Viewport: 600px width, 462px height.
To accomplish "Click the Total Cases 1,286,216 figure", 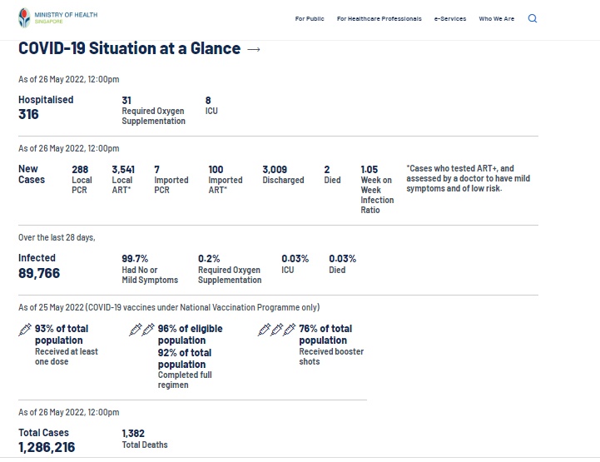I will click(x=47, y=447).
